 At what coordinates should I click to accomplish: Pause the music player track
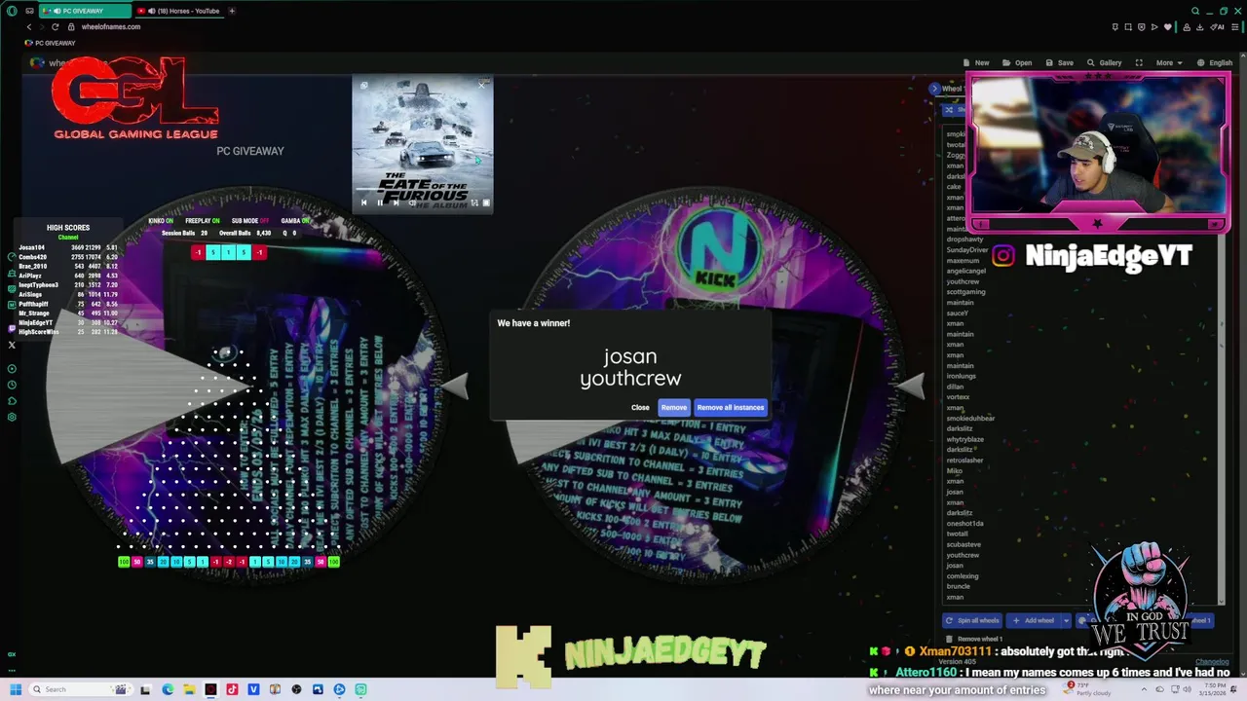click(380, 203)
